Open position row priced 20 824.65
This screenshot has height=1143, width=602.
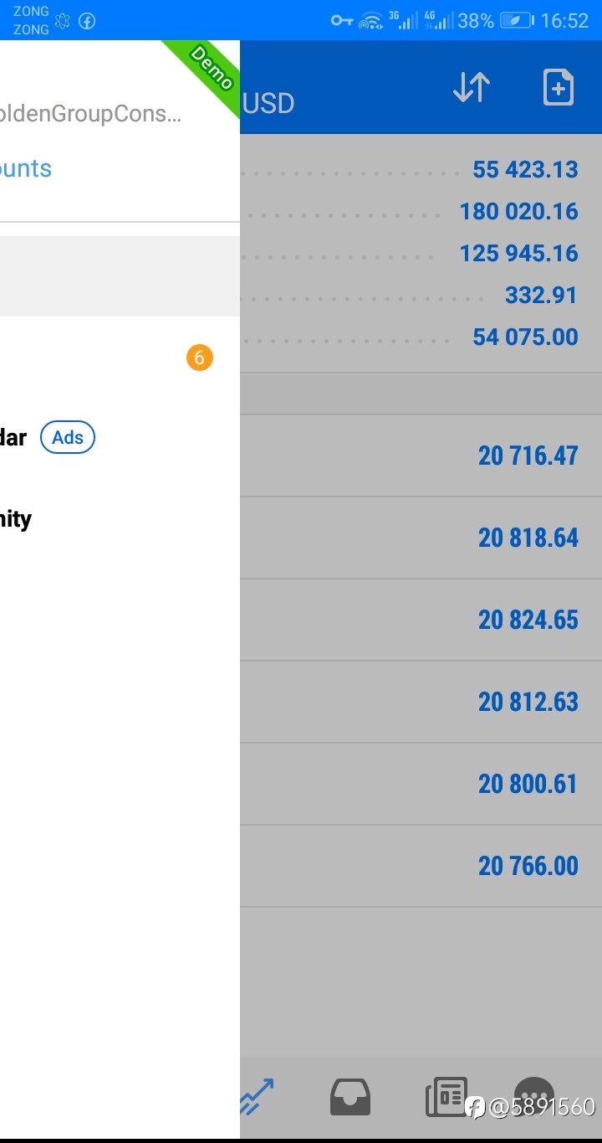click(x=421, y=620)
